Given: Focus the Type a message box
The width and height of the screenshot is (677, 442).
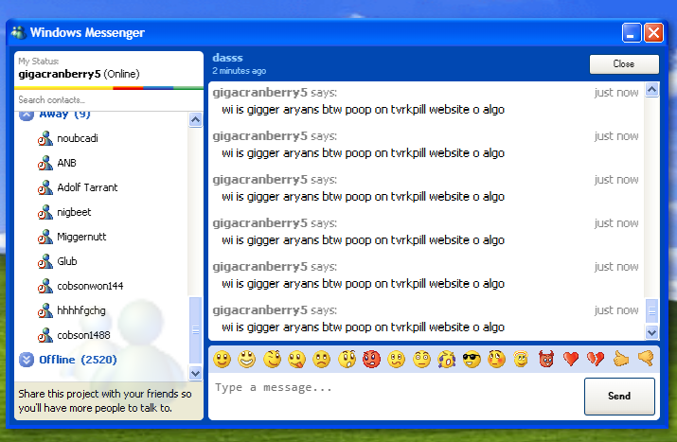Looking at the screenshot, I should click(393, 388).
